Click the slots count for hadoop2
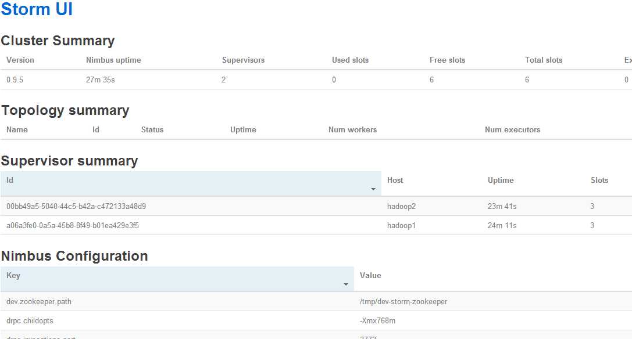The height and width of the screenshot is (339, 632). [592, 206]
